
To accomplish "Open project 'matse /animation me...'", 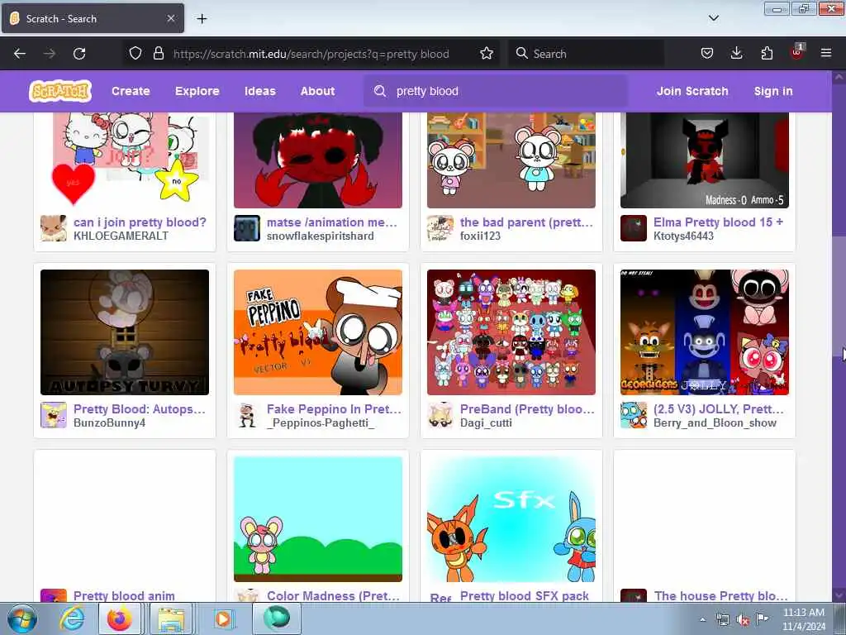I will click(x=332, y=222).
